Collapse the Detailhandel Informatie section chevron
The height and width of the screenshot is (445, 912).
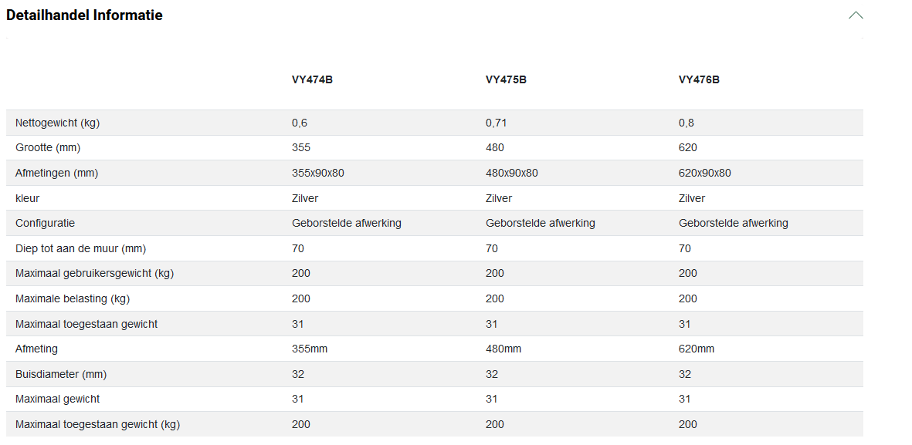click(x=855, y=15)
